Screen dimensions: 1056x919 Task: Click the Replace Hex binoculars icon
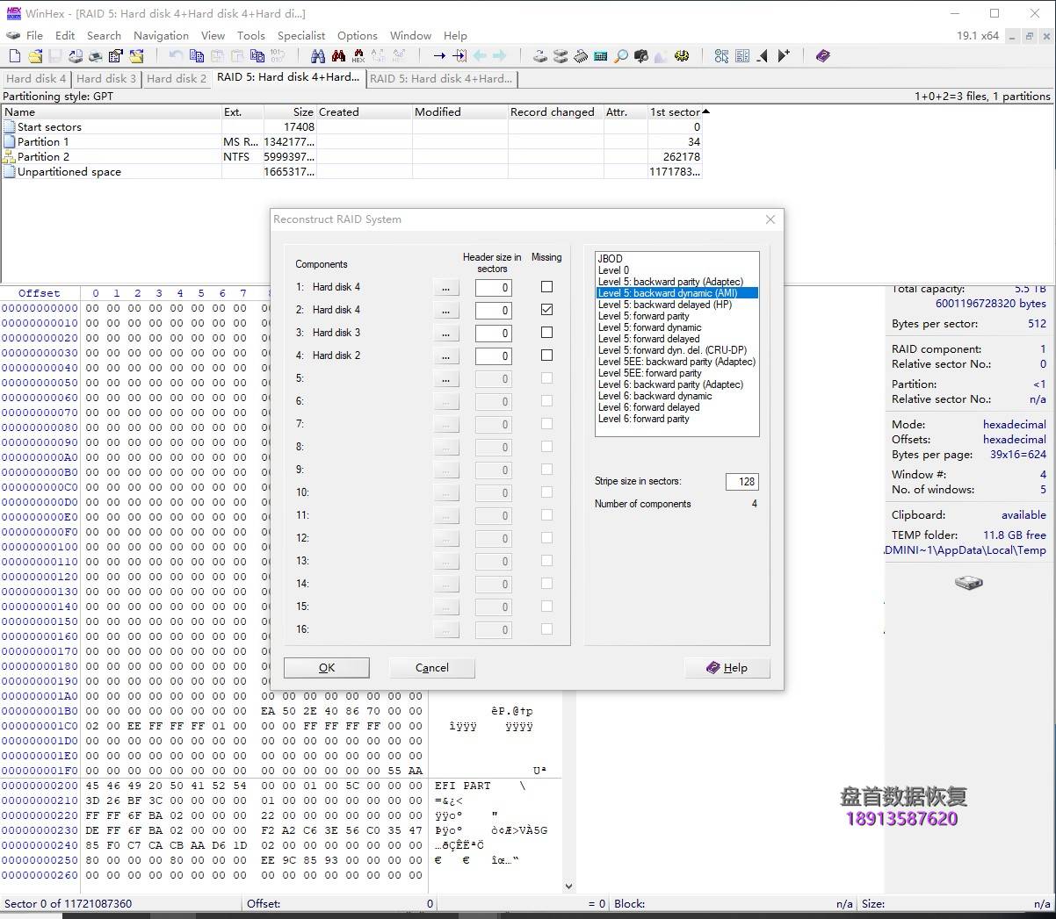tap(358, 55)
